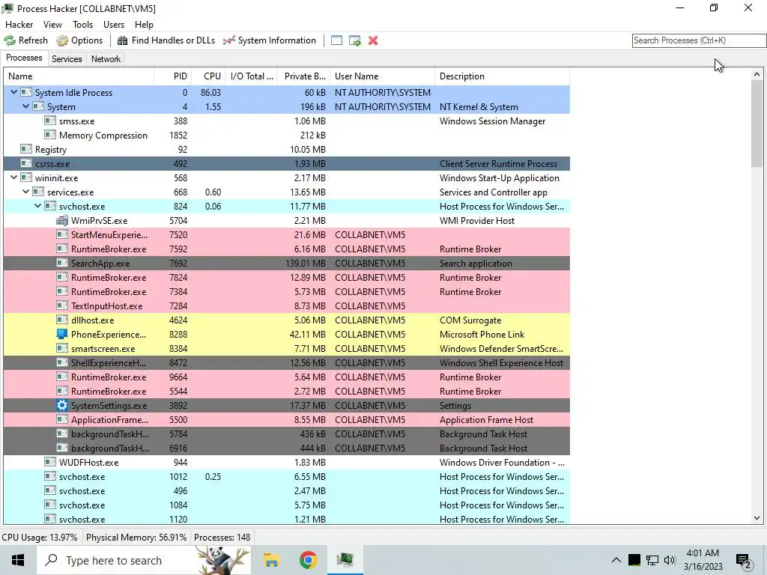
Task: Open the Hacker menu
Action: click(x=19, y=25)
